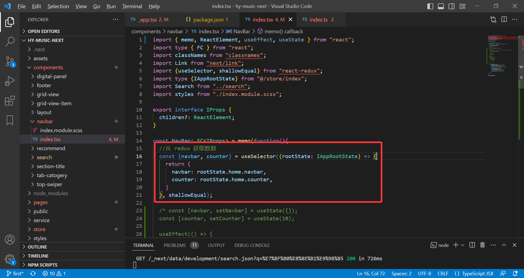
Task: Change file encoding UTF-8
Action: (424, 274)
